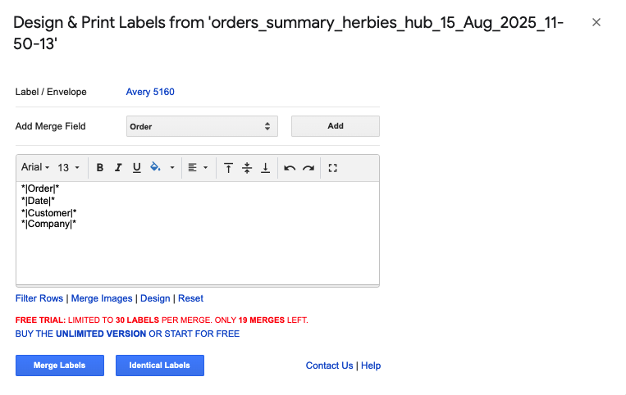Expand the color picker arrow

[172, 168]
